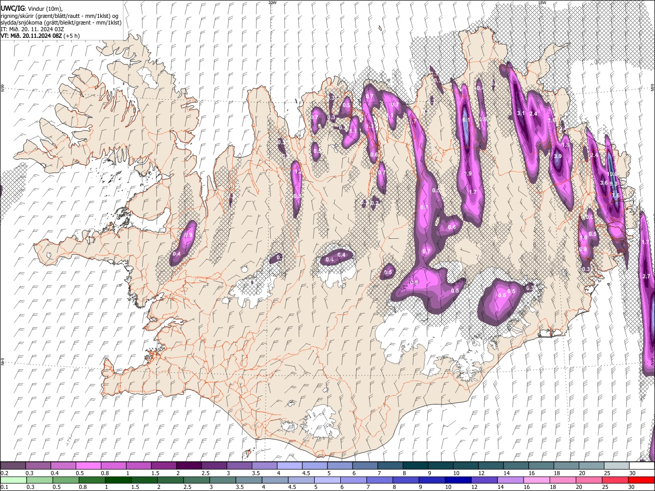Click the 'VT: Mið. 20.11.2024 08Z (+5 h)' line
Viewport: 655px width, 491px height.
click(x=40, y=36)
